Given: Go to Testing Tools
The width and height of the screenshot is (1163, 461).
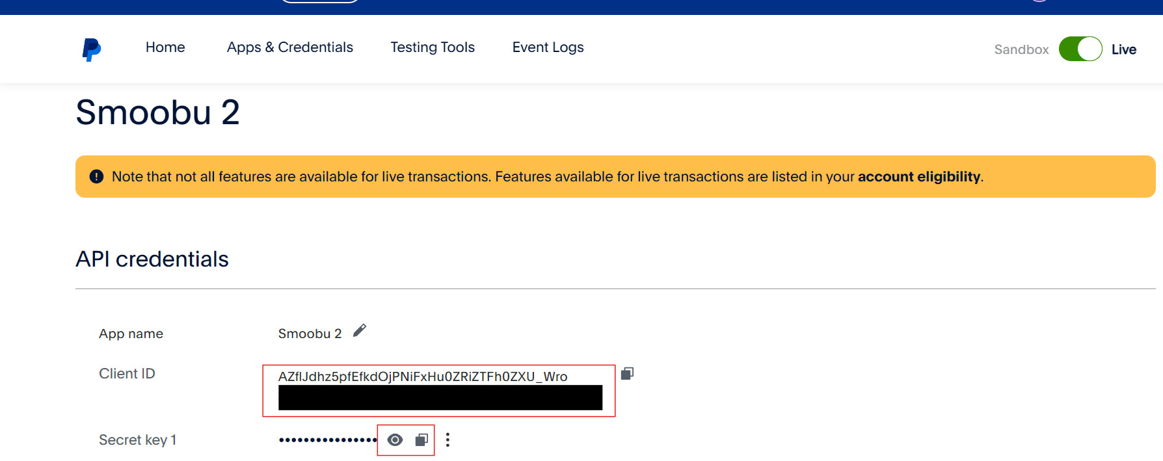Looking at the screenshot, I should pyautogui.click(x=433, y=47).
